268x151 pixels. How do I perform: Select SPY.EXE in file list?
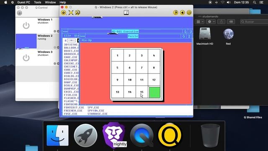(x=93, y=107)
